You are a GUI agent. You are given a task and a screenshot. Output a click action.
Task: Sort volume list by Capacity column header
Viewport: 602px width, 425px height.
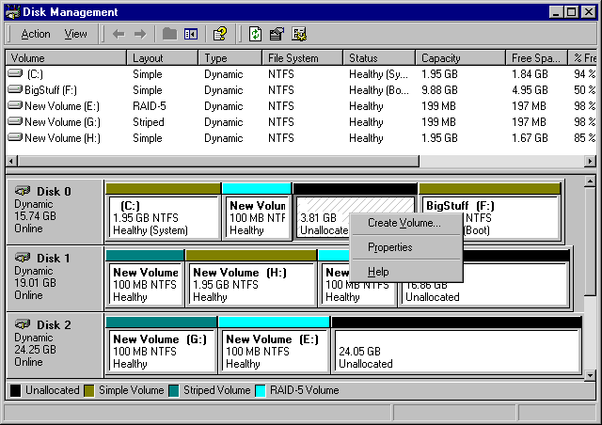click(x=460, y=58)
